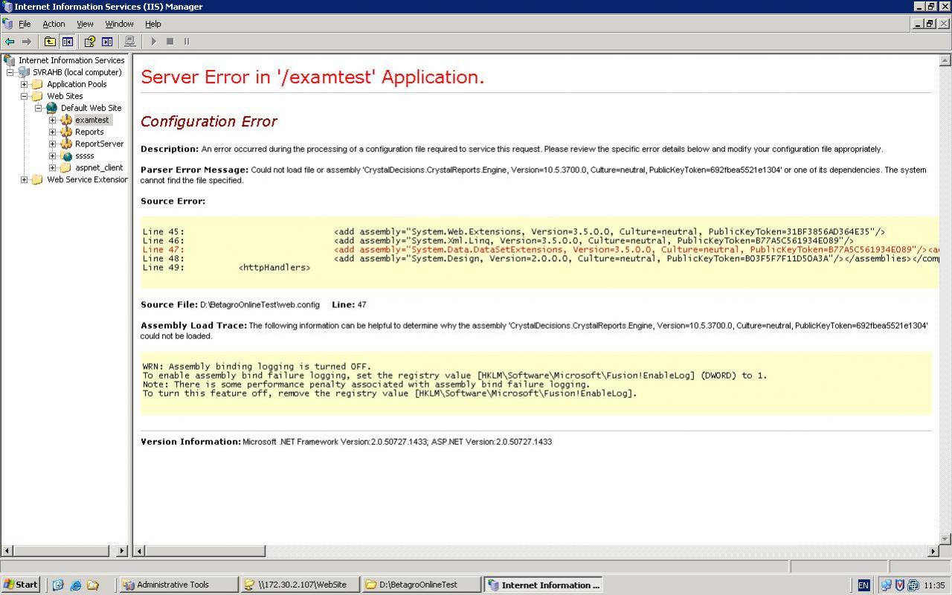Collapse the Web Sites node
The image size is (952, 595).
(x=24, y=96)
